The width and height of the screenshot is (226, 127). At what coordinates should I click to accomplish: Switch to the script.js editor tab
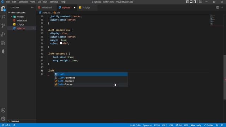coord(86,7)
